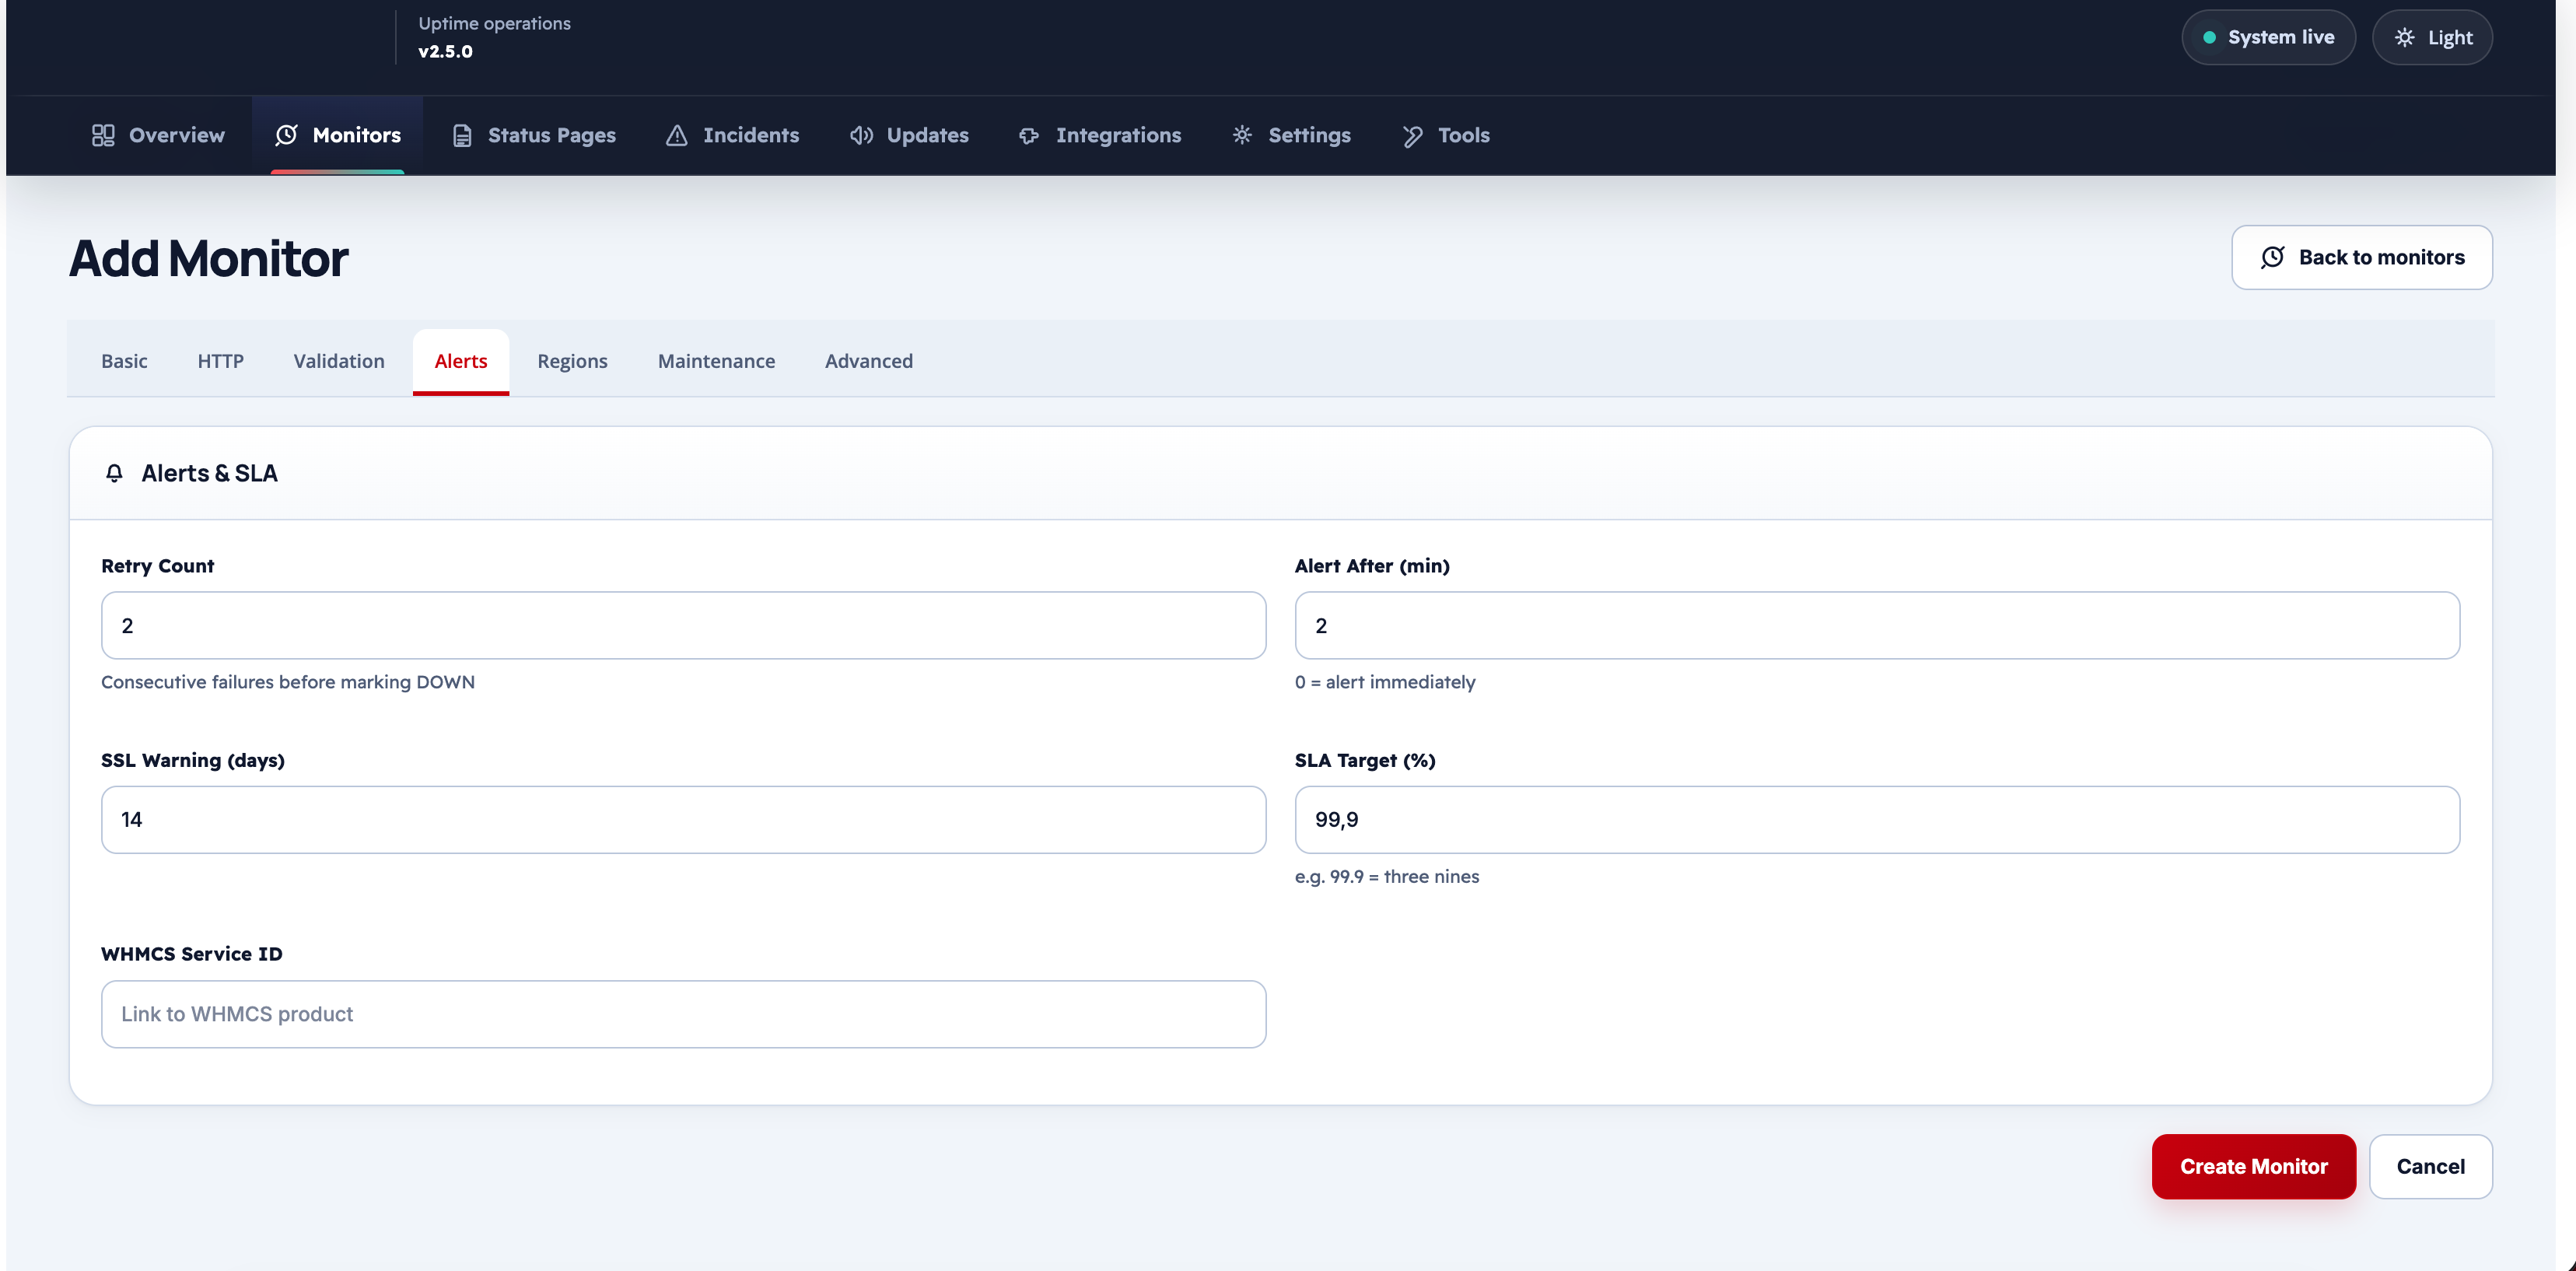Screen dimensions: 2576x1271
Task: Click the Updates megaphone icon
Action: click(861, 135)
